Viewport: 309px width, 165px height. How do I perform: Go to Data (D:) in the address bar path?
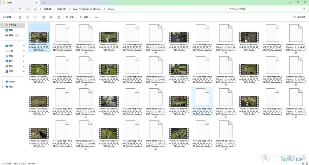[62, 9]
